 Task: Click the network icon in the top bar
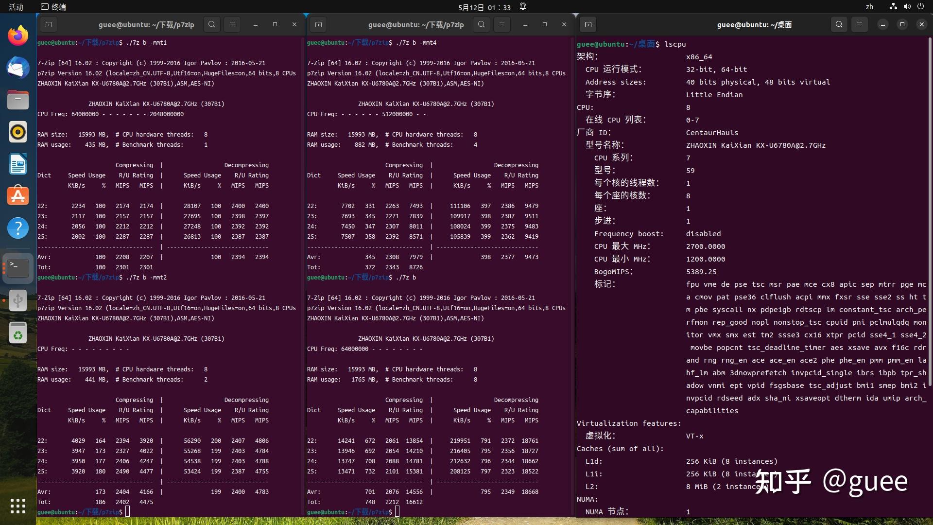pos(892,6)
